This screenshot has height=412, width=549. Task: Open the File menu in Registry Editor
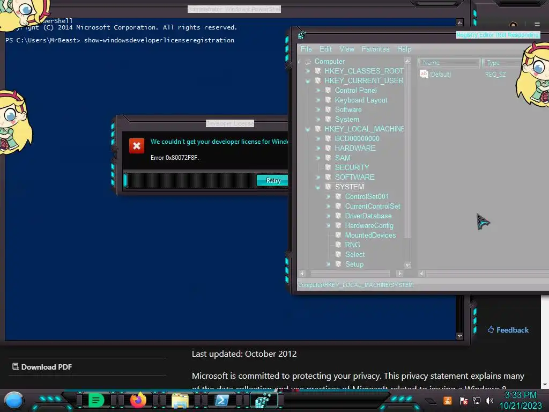[x=306, y=49]
